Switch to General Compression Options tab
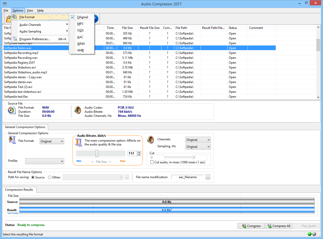Viewport: 323px width, 239px height. click(25, 127)
